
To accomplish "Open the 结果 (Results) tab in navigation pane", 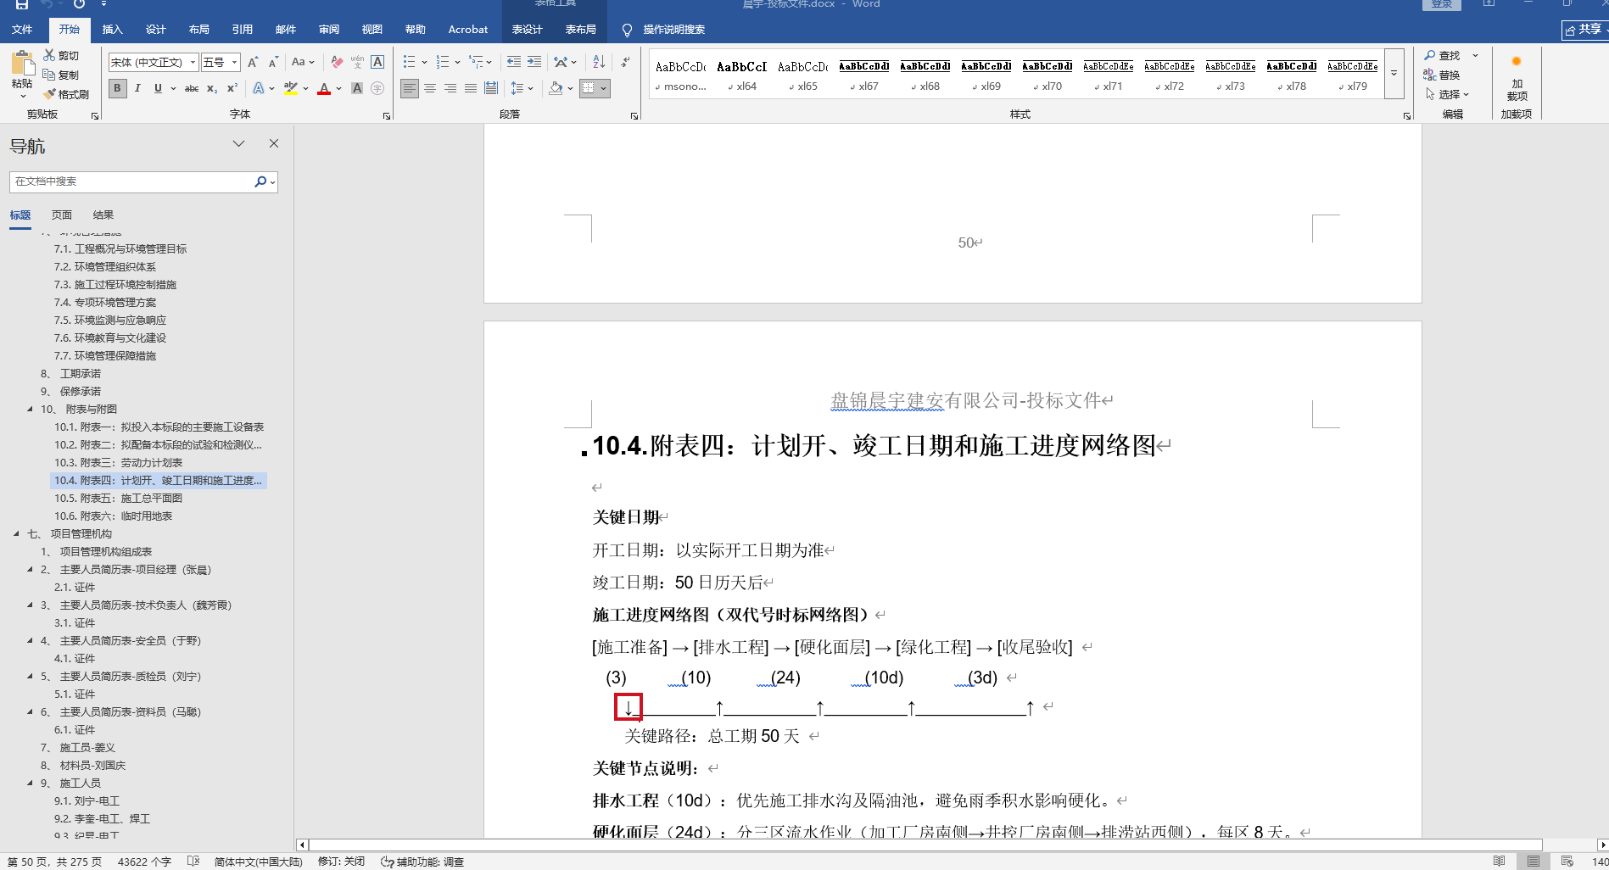I will [103, 215].
